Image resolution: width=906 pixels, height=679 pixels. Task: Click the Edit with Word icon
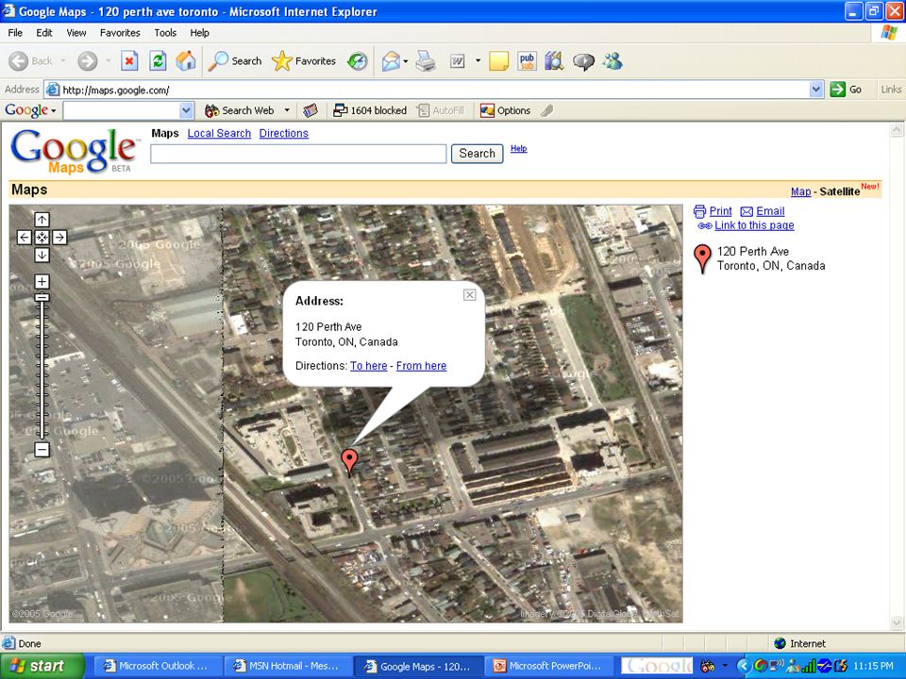pyautogui.click(x=458, y=60)
